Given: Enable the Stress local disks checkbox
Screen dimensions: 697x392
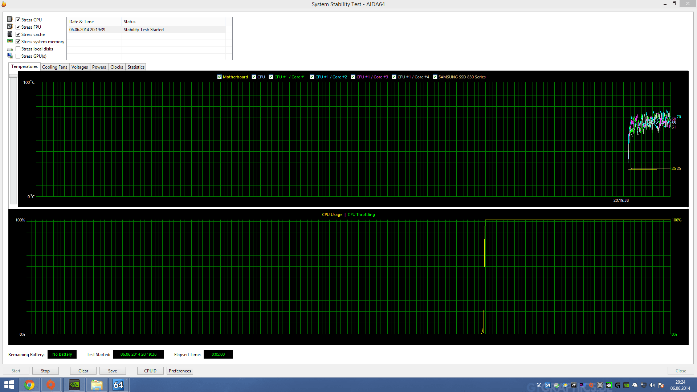Looking at the screenshot, I should [18, 49].
